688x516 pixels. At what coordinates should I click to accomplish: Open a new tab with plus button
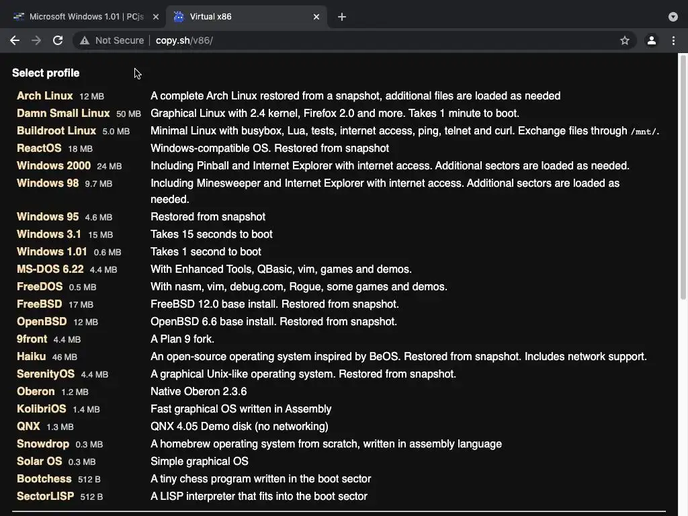342,17
